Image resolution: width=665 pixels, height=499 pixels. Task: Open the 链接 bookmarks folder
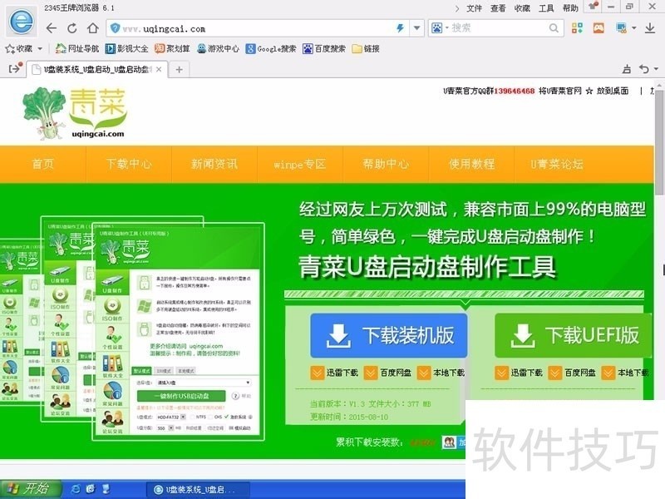point(366,49)
